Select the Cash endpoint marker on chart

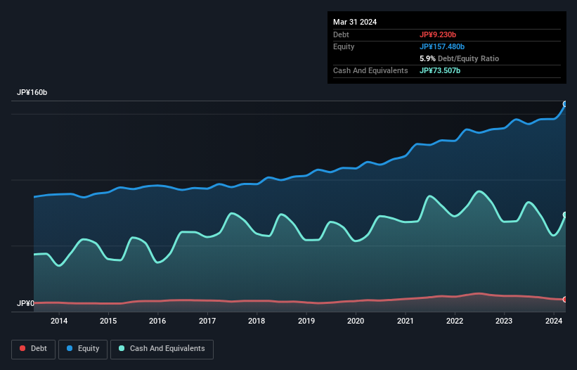[x=565, y=215]
